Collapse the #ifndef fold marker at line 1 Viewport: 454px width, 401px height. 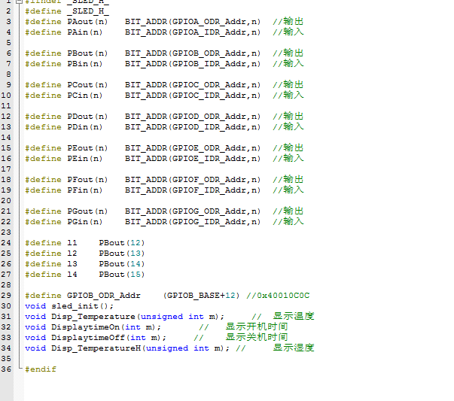(19, 2)
